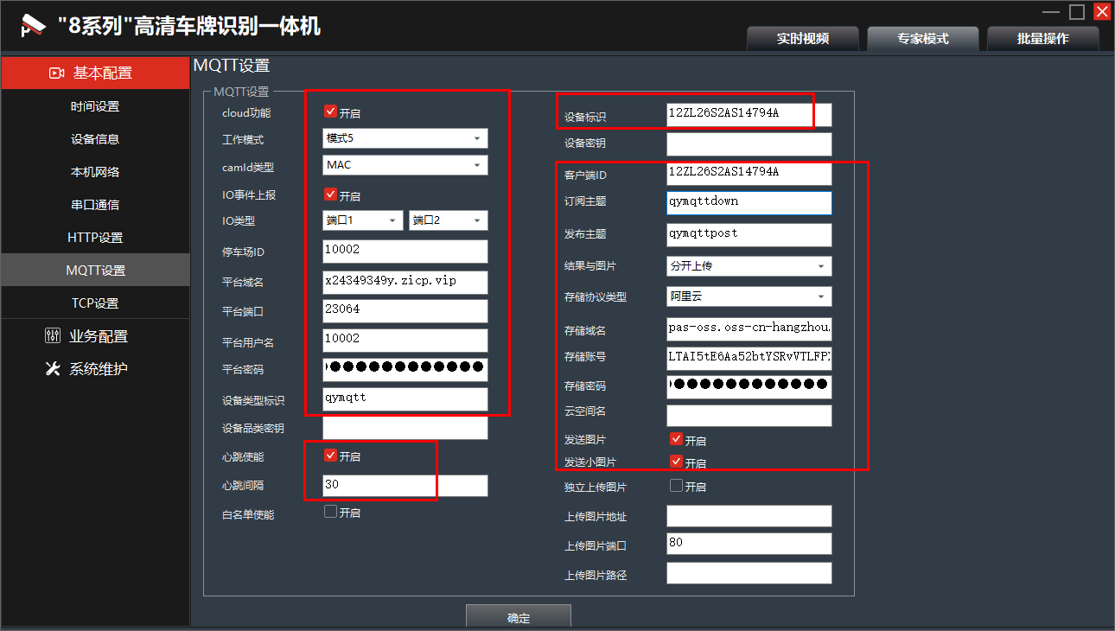Click the 平台密码 password field
The image size is (1115, 631).
click(405, 369)
